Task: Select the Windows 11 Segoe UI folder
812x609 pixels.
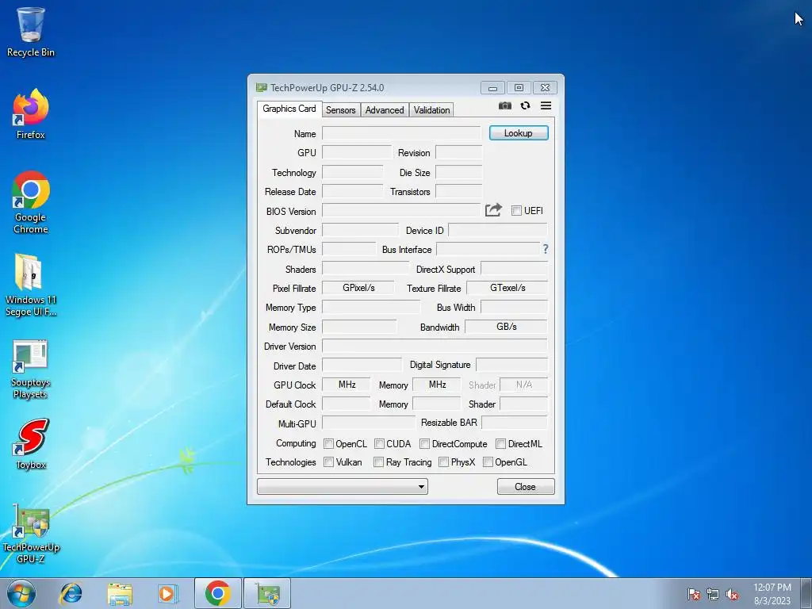Action: [31, 285]
